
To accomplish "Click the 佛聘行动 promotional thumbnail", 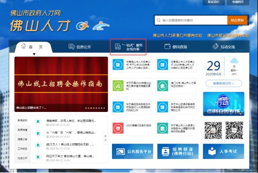I will 223,104.
